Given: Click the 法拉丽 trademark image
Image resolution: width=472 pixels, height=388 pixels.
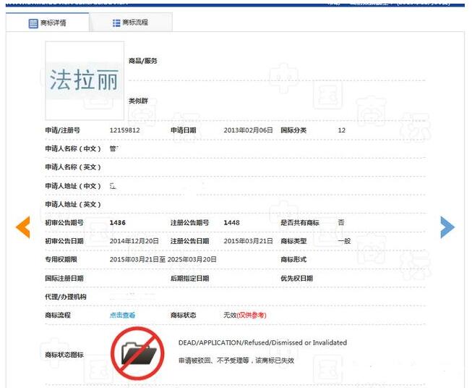Looking at the screenshot, I should 85,80.
